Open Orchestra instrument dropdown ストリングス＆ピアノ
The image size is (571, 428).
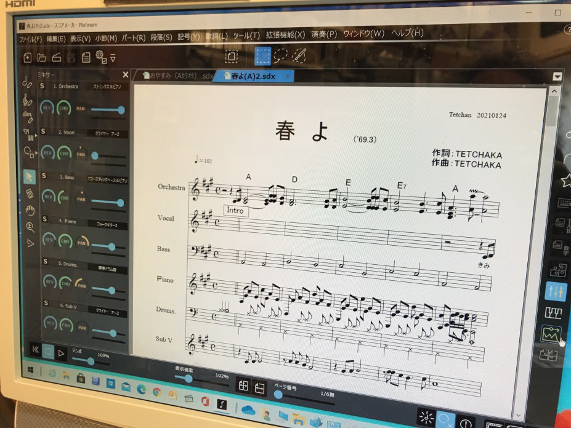pos(107,87)
